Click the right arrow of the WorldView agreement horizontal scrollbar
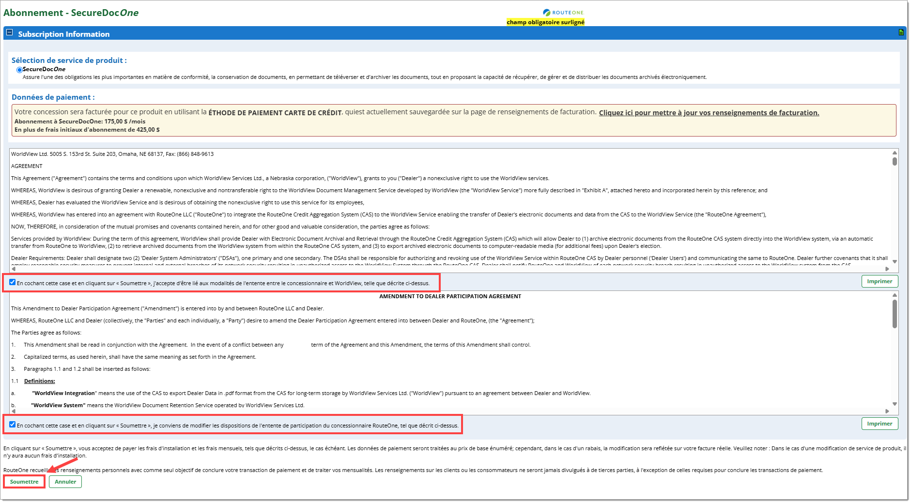 point(887,269)
